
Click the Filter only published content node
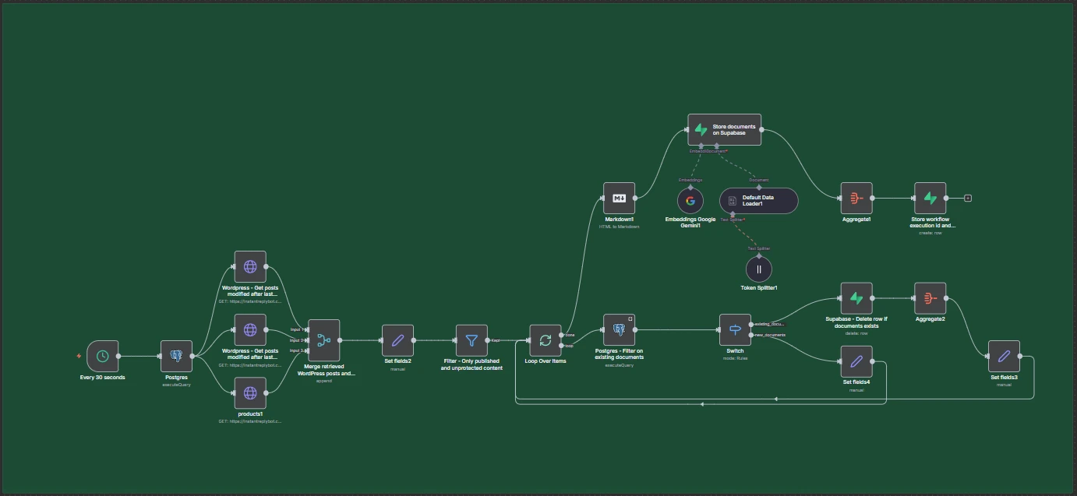tap(471, 340)
